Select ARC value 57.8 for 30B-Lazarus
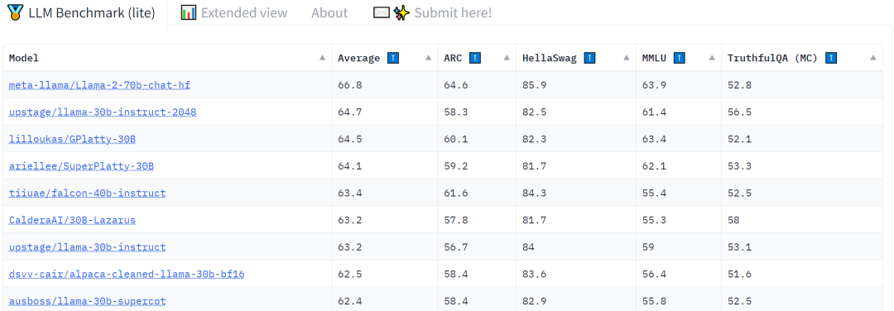Image resolution: width=894 pixels, height=311 pixels. [x=456, y=220]
